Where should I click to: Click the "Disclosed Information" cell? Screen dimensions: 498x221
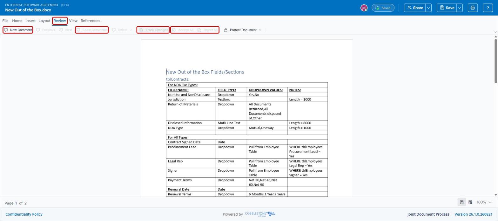tap(191, 123)
